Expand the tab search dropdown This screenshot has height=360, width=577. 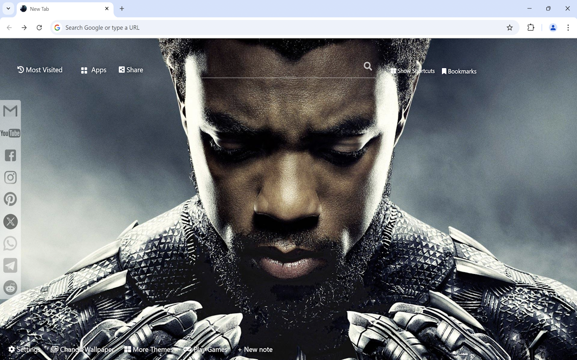click(8, 9)
